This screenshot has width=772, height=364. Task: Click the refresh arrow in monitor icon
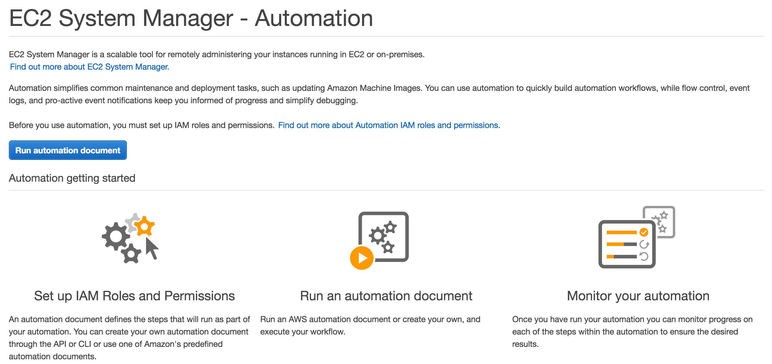(x=644, y=244)
